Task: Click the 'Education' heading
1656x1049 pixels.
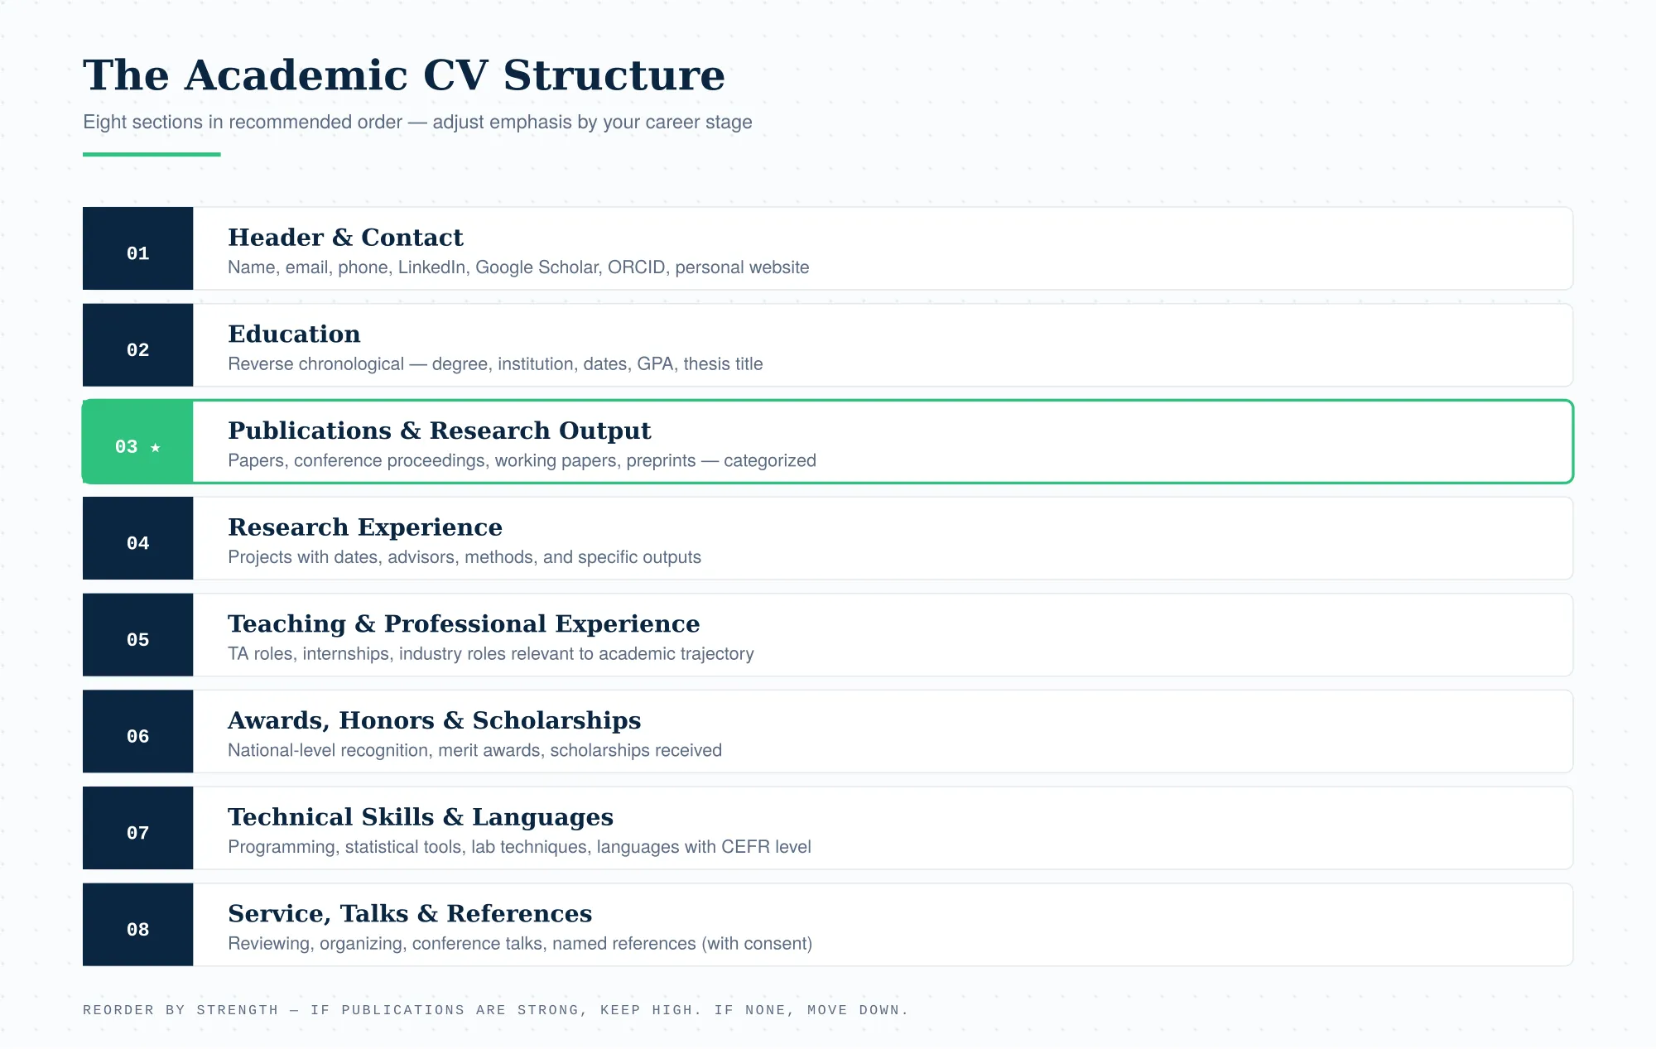Action: pyautogui.click(x=294, y=334)
